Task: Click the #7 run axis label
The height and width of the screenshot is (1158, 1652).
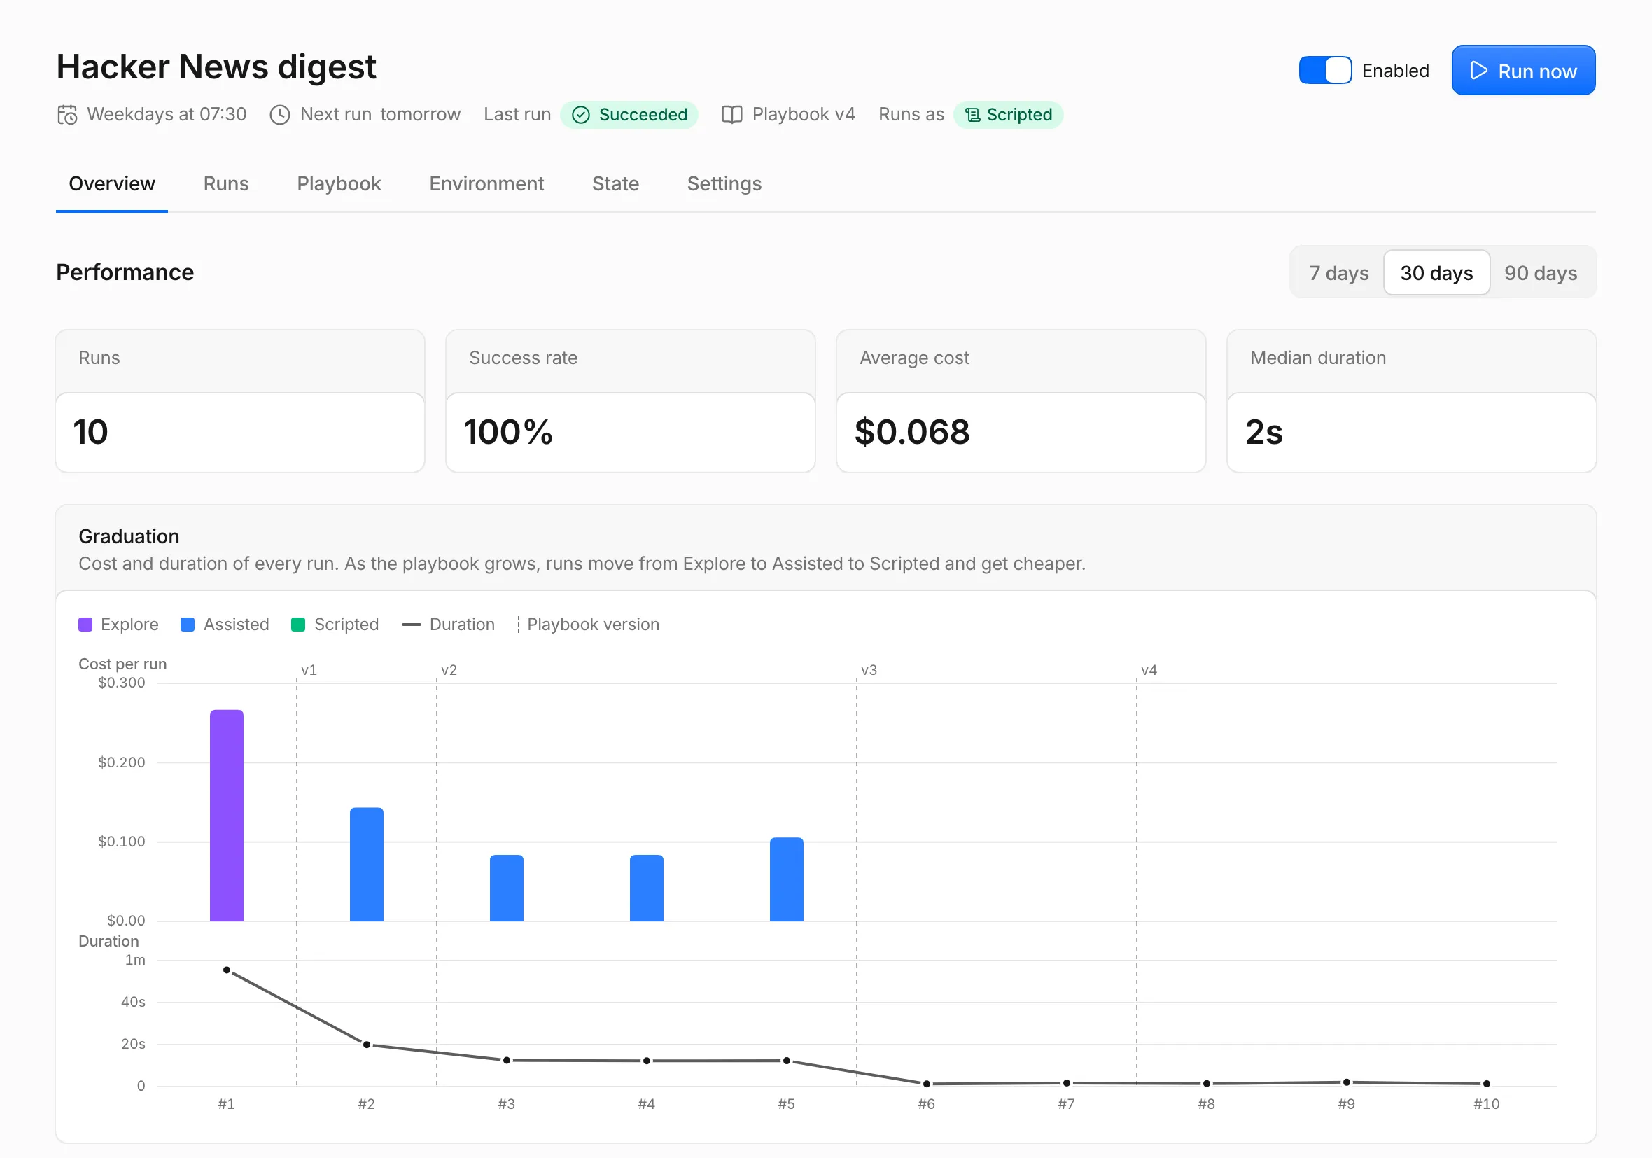Action: 1066,1104
